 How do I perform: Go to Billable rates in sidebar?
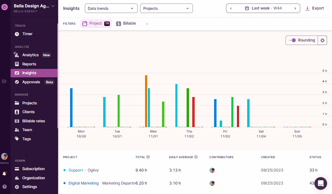point(33,121)
